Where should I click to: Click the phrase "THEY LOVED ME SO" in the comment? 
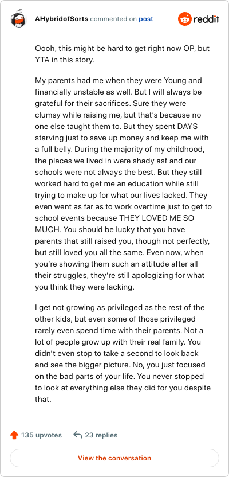coord(165,218)
